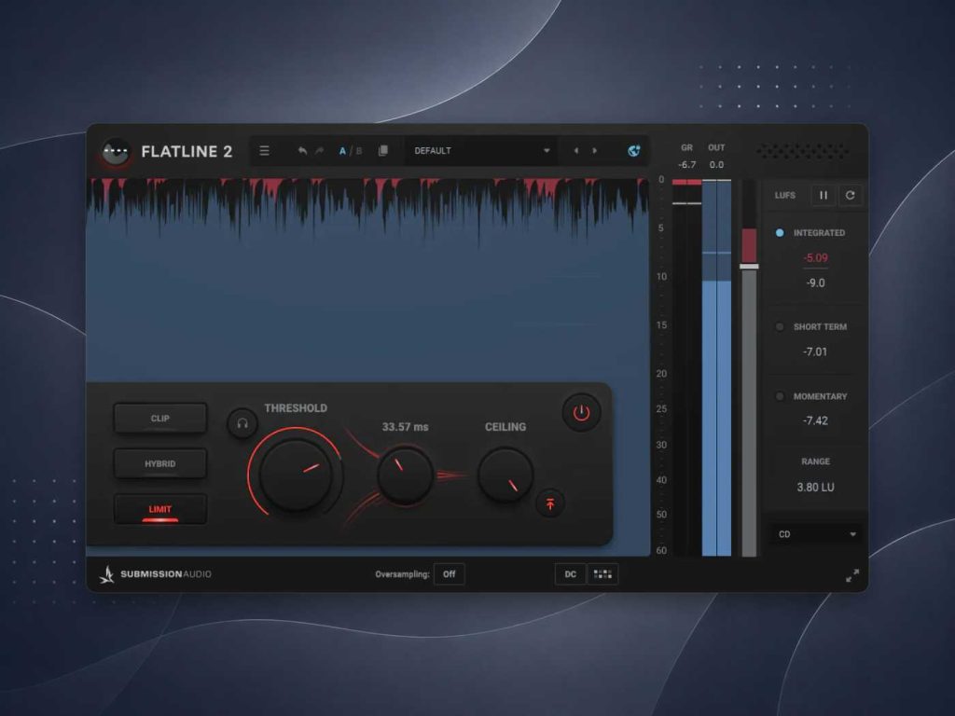Select the LIMIT mode button
Image resolution: width=955 pixels, height=716 pixels.
(x=160, y=510)
